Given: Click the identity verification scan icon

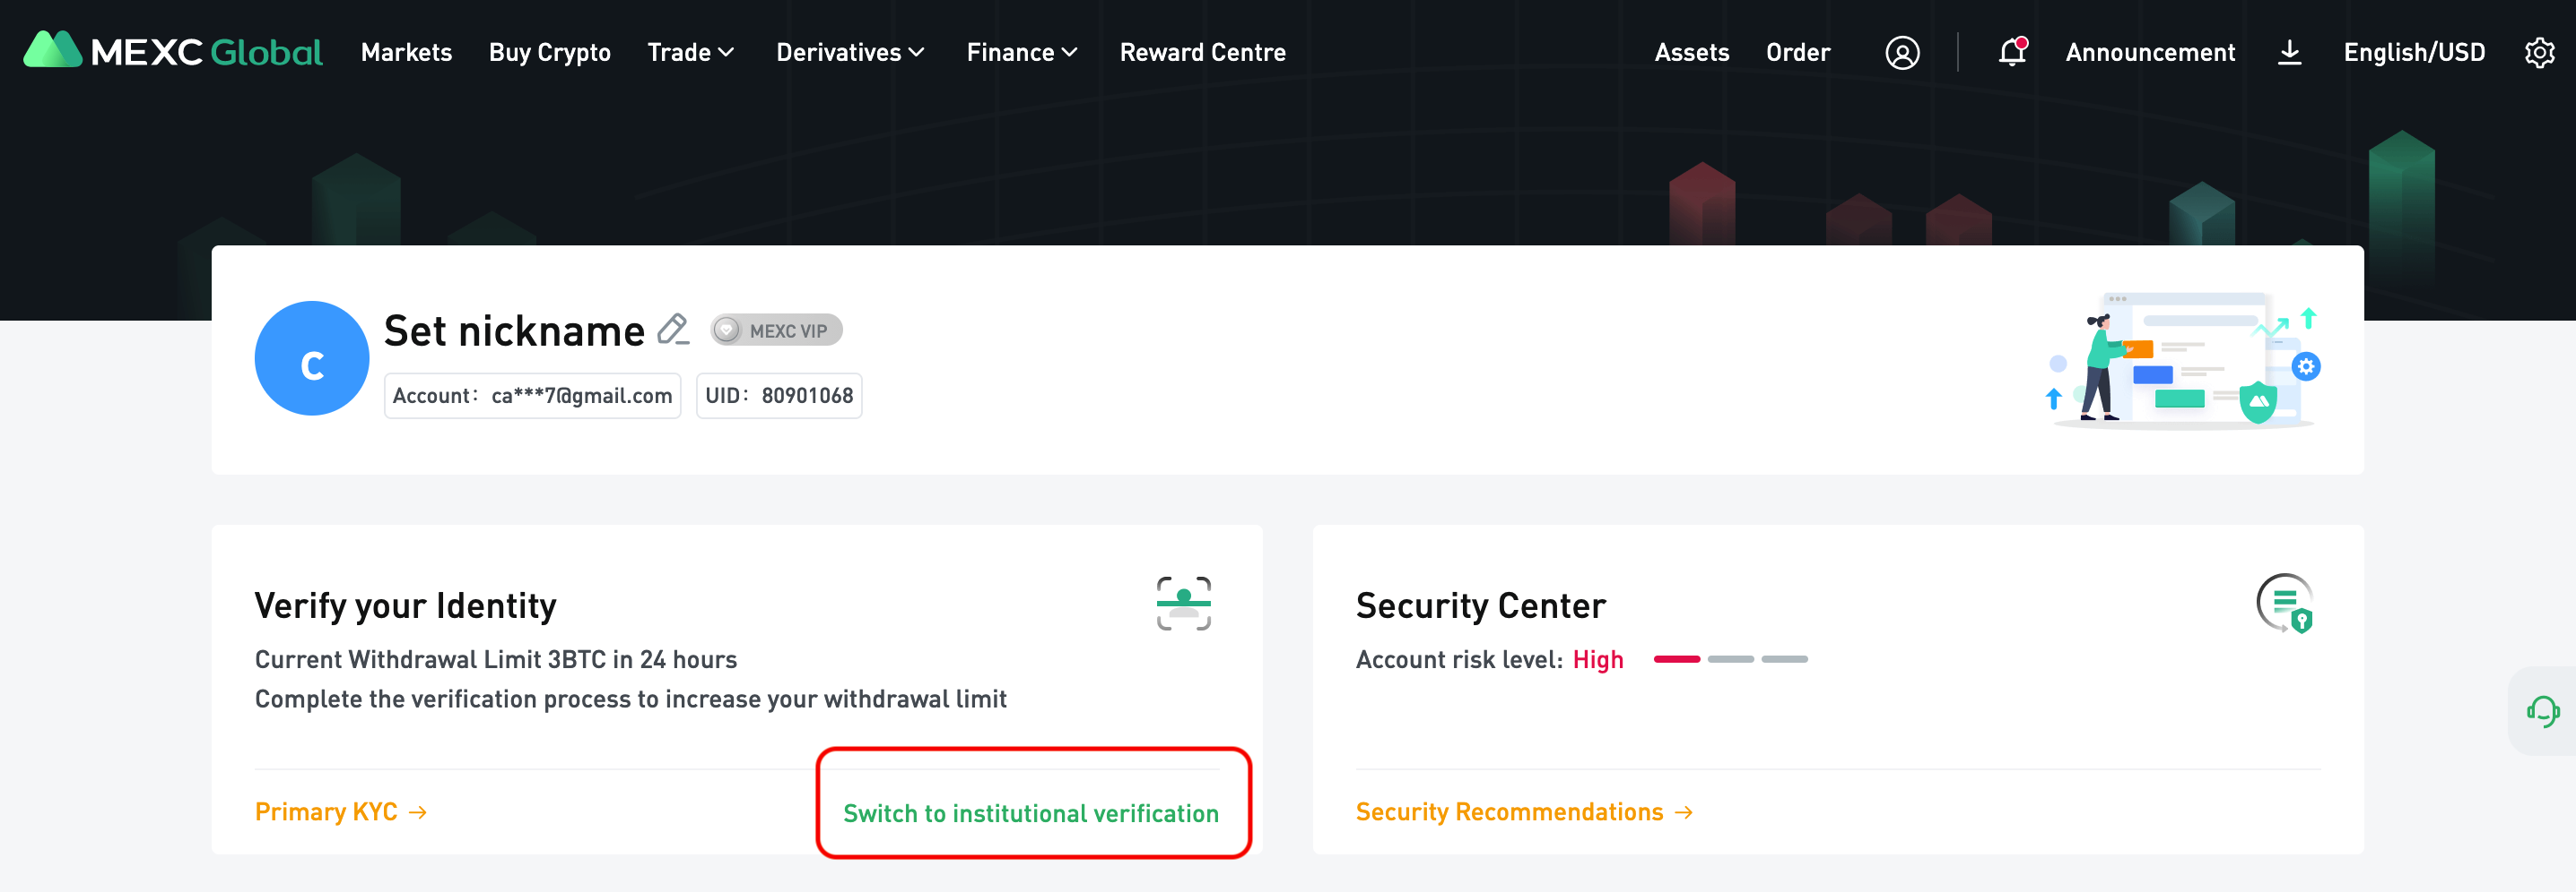Looking at the screenshot, I should (x=1183, y=604).
